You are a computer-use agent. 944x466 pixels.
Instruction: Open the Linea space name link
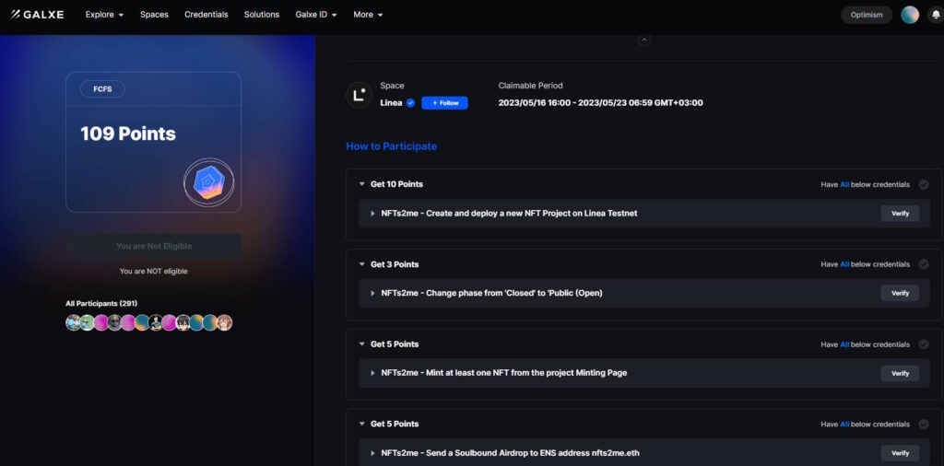click(x=391, y=103)
